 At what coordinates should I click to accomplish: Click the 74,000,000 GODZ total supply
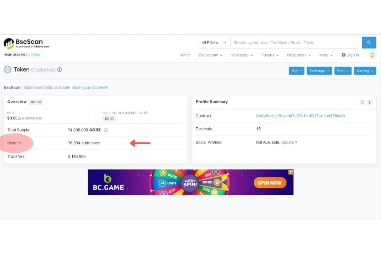(x=84, y=130)
